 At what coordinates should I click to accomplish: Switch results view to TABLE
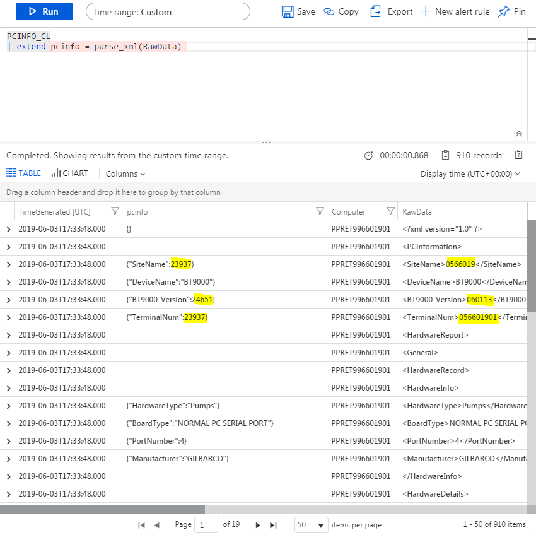(x=23, y=173)
